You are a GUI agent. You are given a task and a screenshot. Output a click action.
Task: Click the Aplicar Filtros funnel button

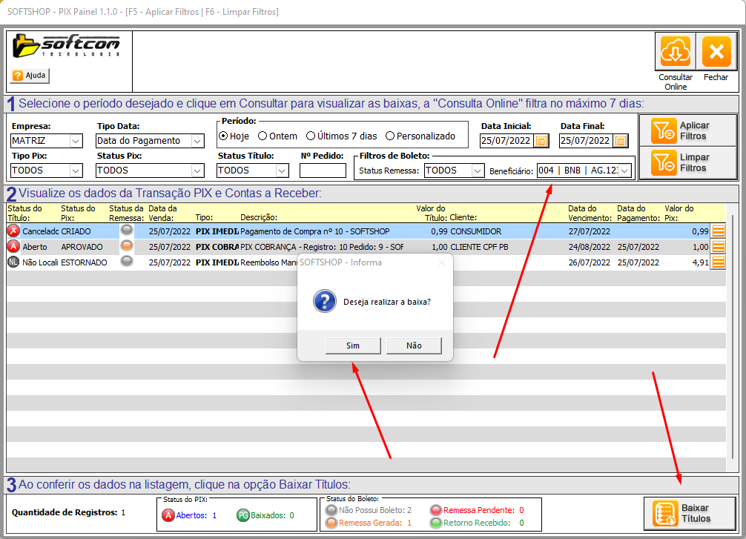(687, 131)
